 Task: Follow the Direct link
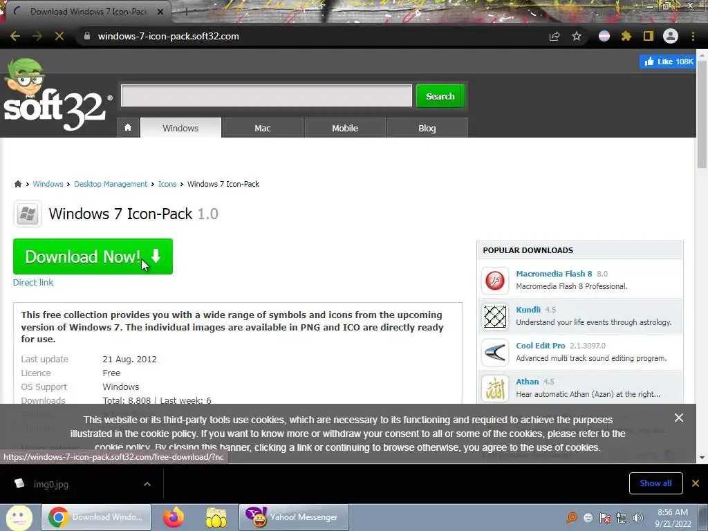coord(33,282)
